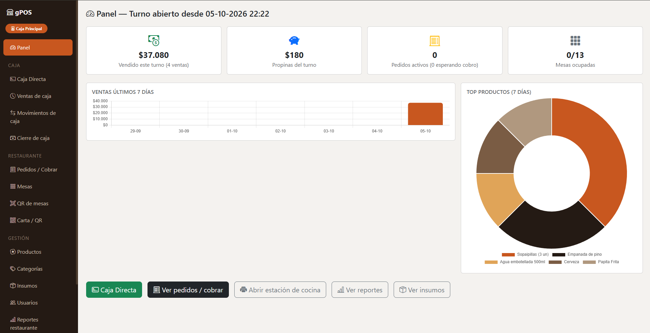Go to Productos management
The height and width of the screenshot is (333, 650).
38,252
